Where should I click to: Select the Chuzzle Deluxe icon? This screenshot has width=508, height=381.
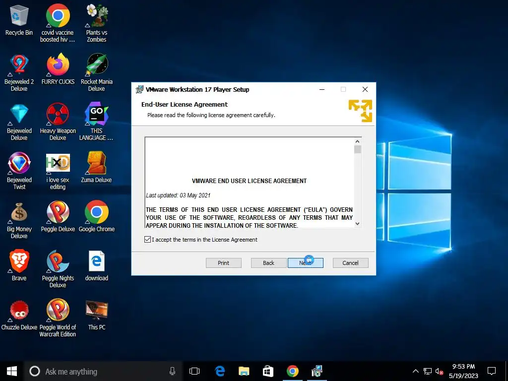tap(19, 315)
